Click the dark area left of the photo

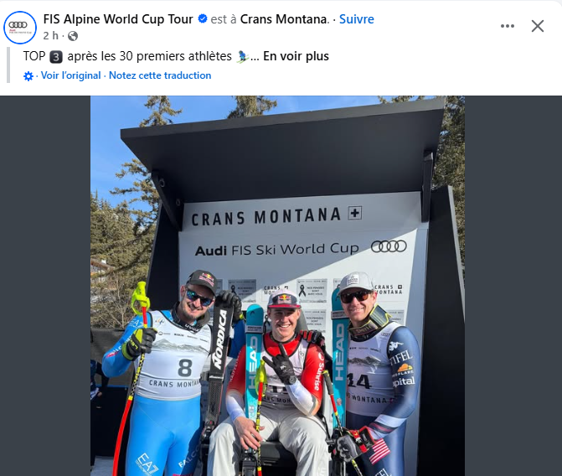click(45, 286)
